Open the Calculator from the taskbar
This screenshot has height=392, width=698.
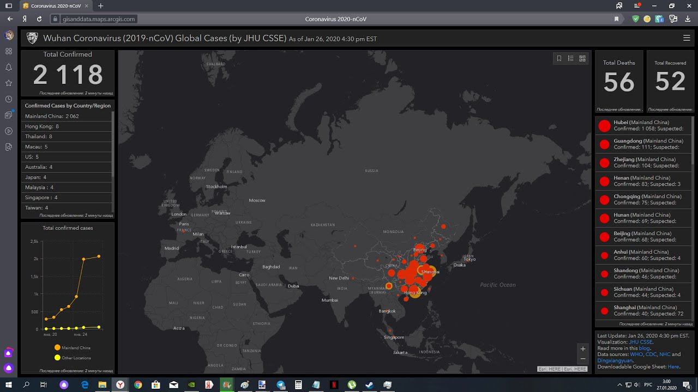(298, 385)
